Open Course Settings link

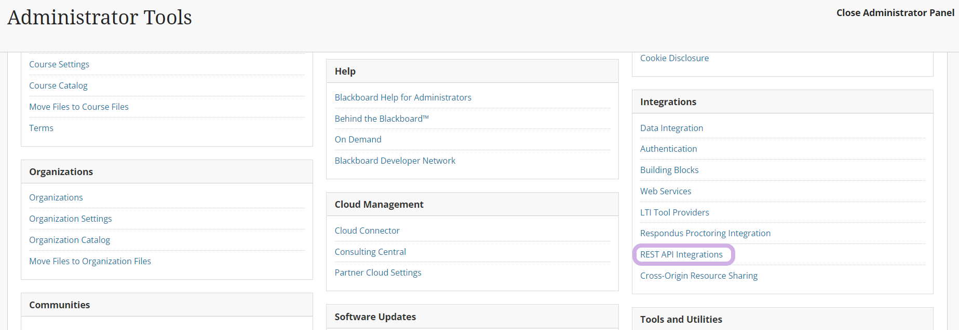[59, 64]
